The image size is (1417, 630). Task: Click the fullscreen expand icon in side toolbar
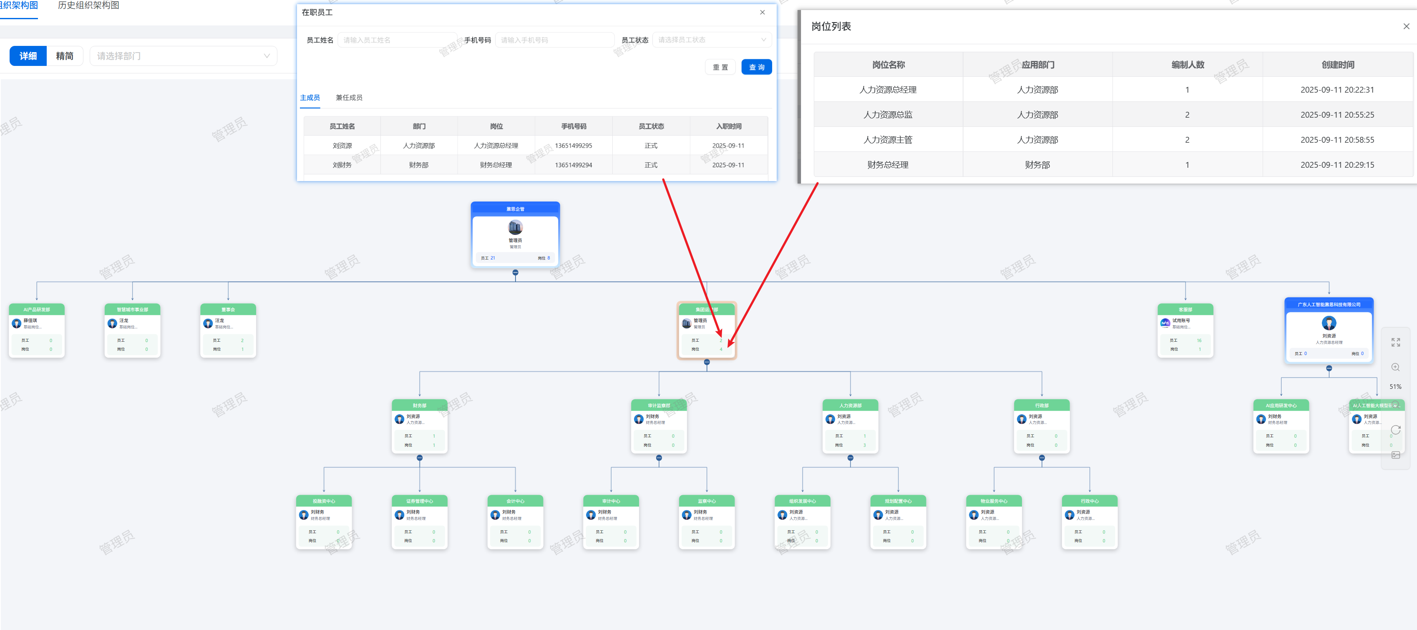click(1396, 342)
